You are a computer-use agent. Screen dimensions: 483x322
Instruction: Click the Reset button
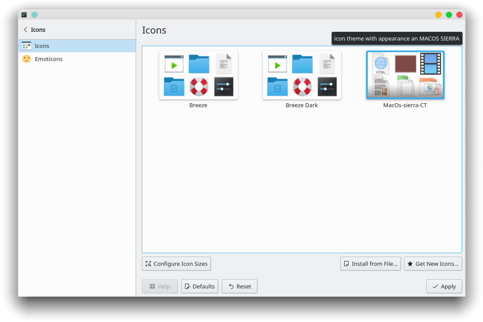pyautogui.click(x=240, y=286)
